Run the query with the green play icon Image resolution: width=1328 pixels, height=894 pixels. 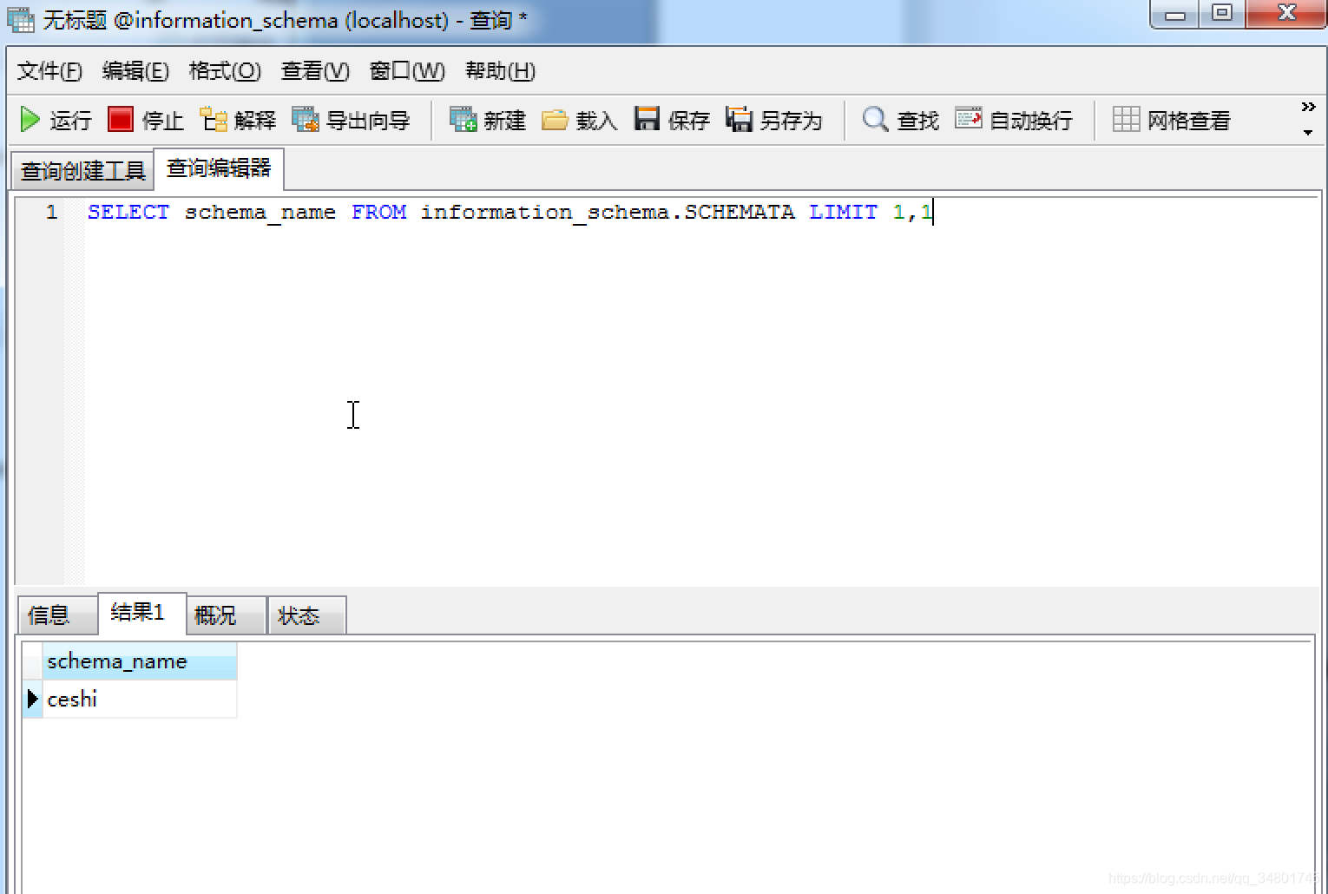click(30, 120)
